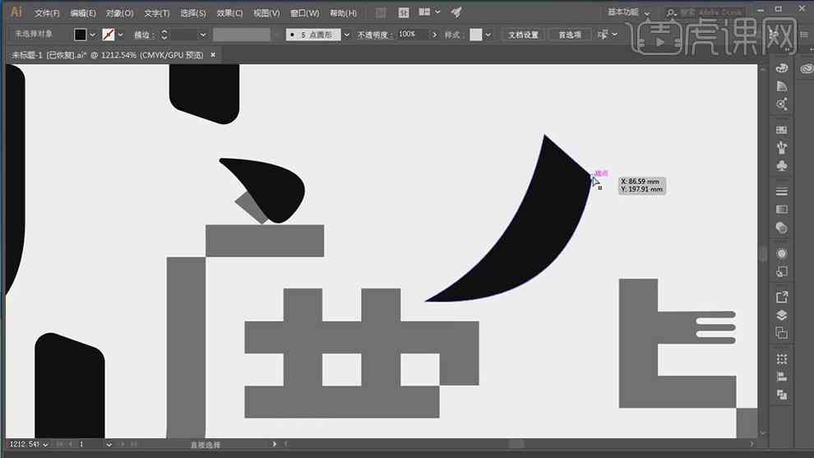The image size is (814, 458).
Task: Open the 帮助(H) menu
Action: pos(343,13)
